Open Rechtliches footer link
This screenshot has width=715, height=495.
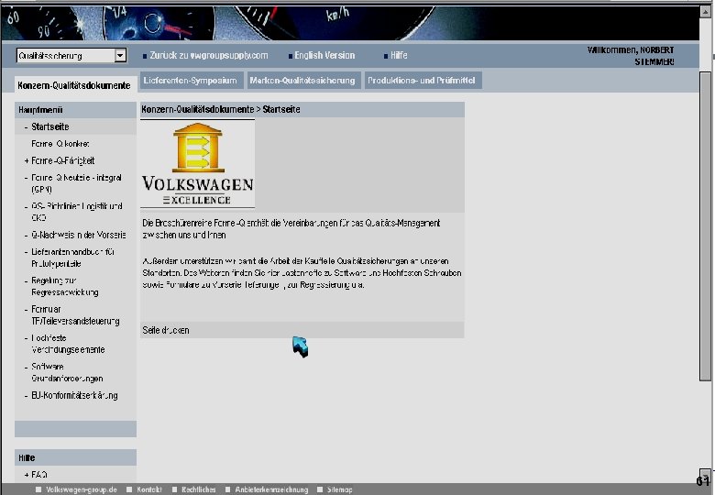(198, 489)
